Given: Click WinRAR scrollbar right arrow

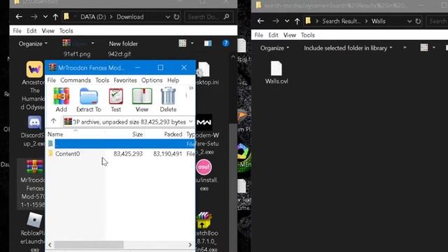Looking at the screenshot, I should [190, 245].
